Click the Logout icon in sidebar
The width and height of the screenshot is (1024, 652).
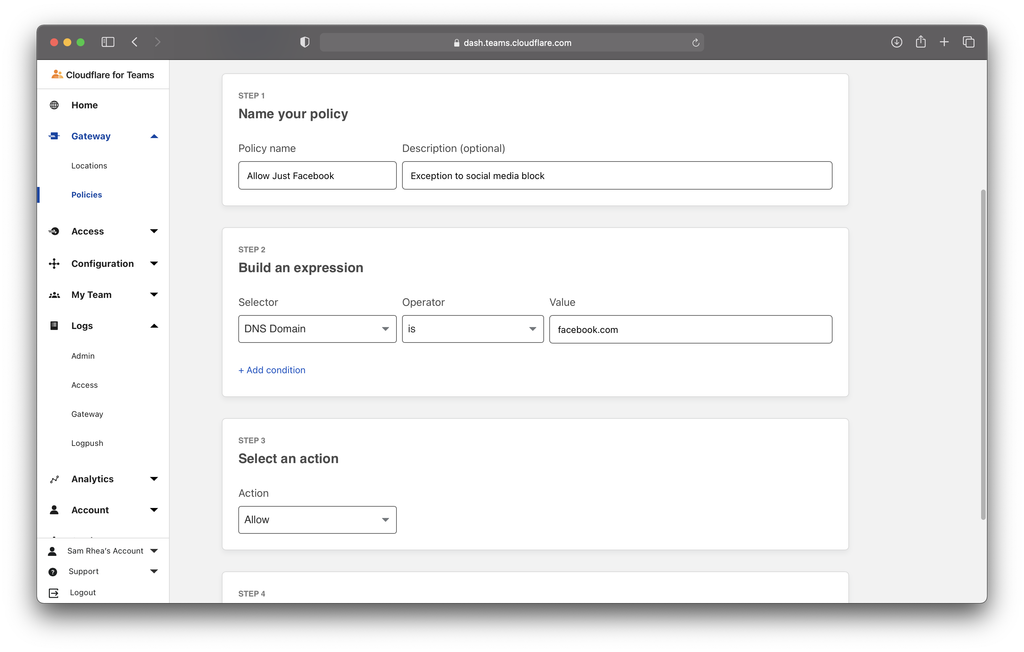tap(53, 593)
